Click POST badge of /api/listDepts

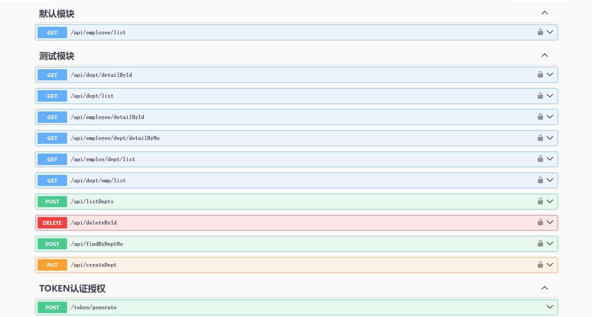(52, 202)
